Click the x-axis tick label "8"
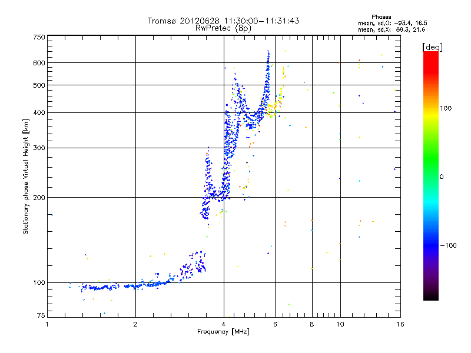 pos(312,324)
